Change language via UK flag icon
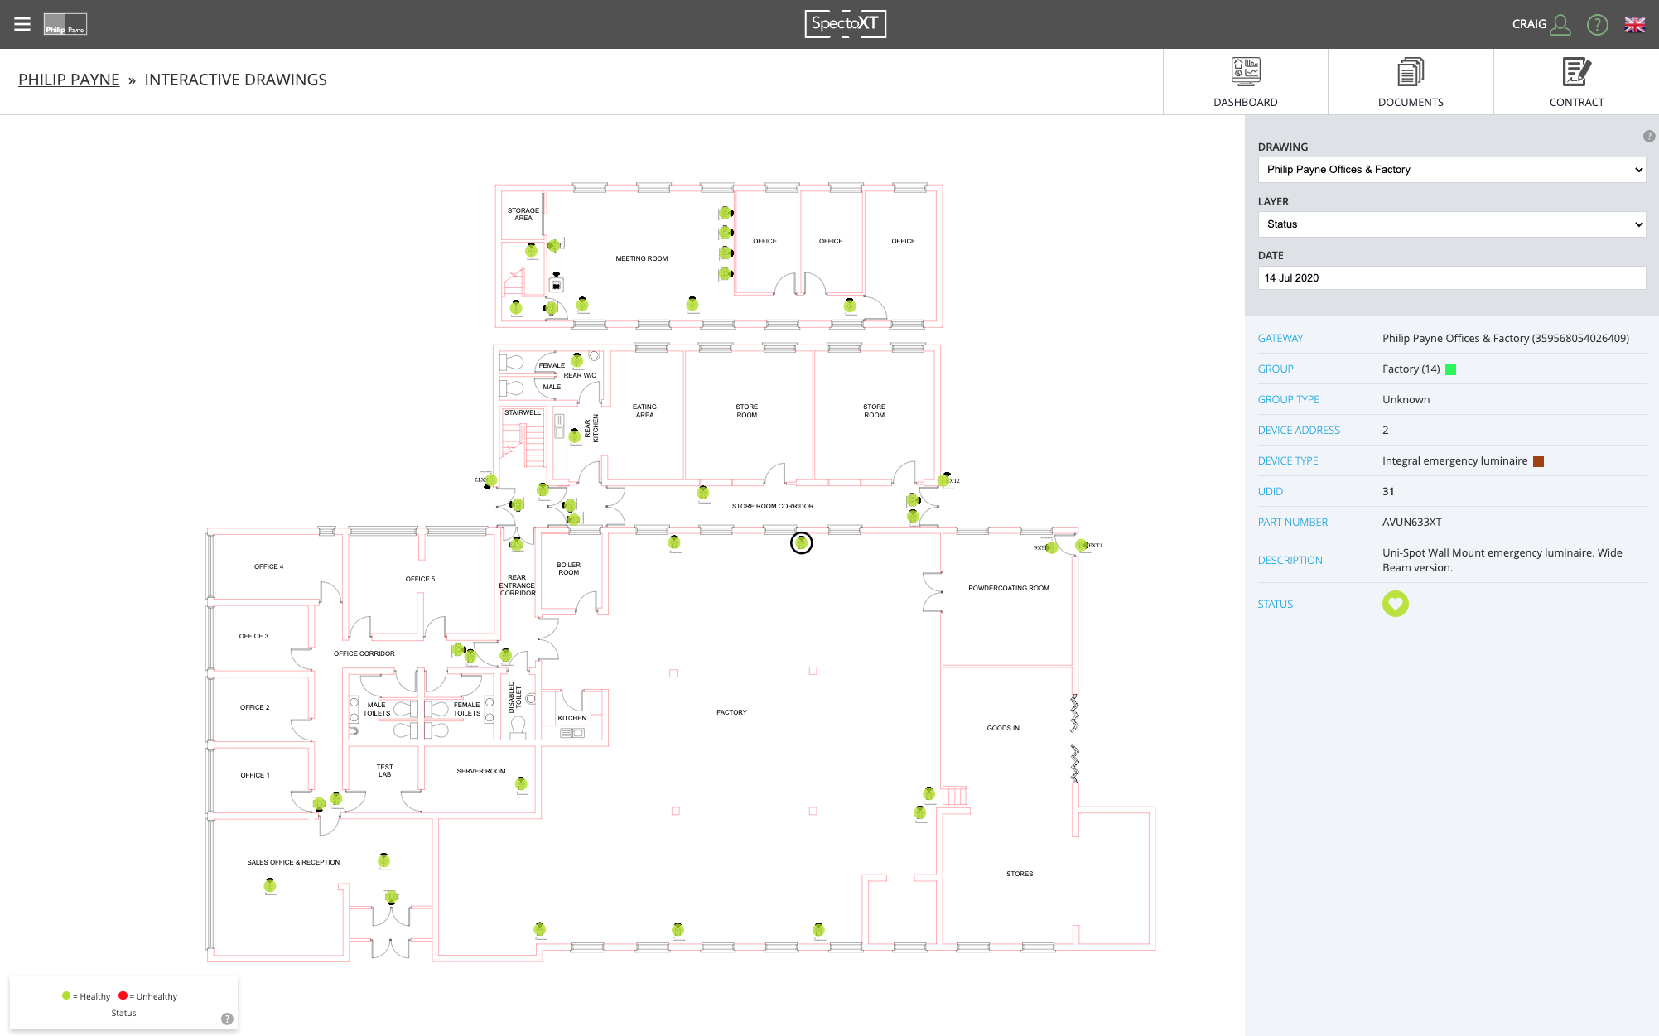The width and height of the screenshot is (1659, 1036). point(1634,25)
